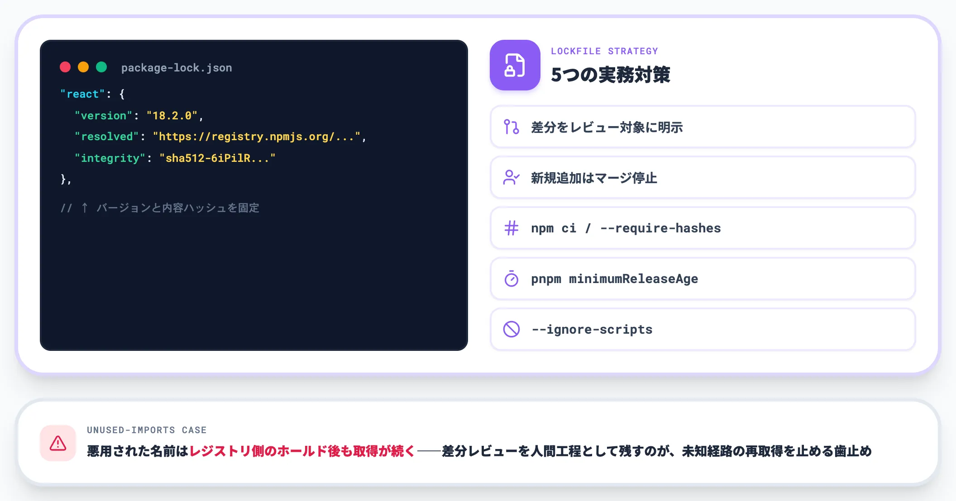956x501 pixels.
Task: Select the 新規追加はマージ停止 card
Action: [x=703, y=178]
